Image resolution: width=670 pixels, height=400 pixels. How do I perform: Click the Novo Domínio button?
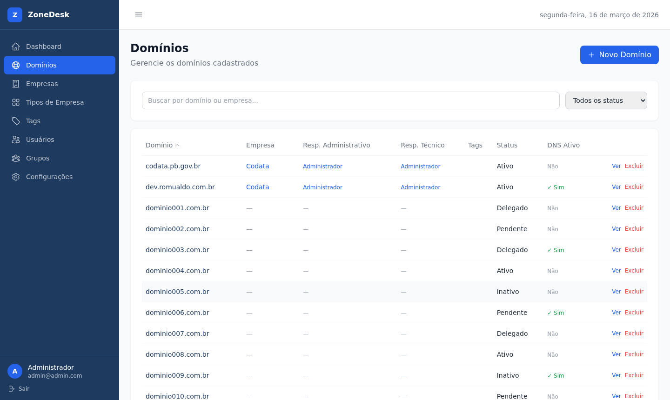click(619, 55)
